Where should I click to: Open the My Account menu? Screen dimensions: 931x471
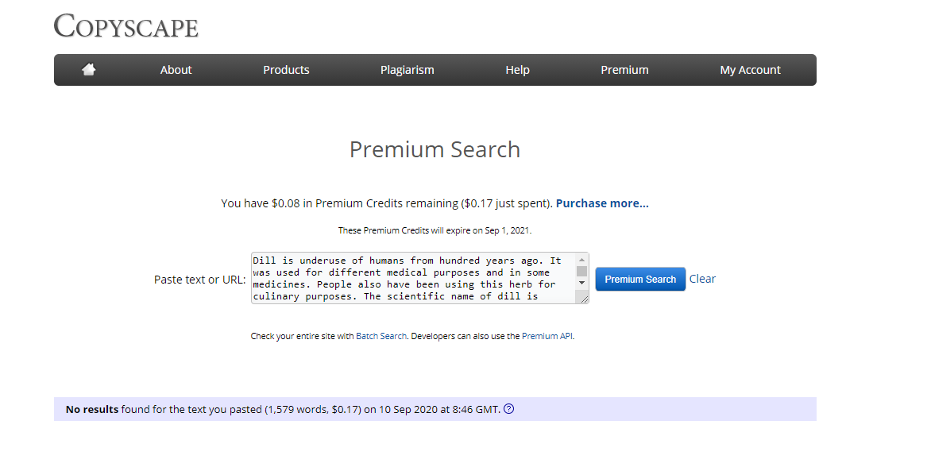coord(751,70)
